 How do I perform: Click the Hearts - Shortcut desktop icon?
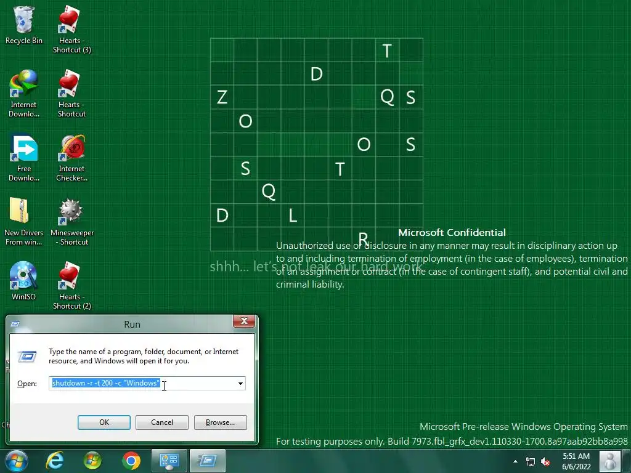(x=71, y=94)
